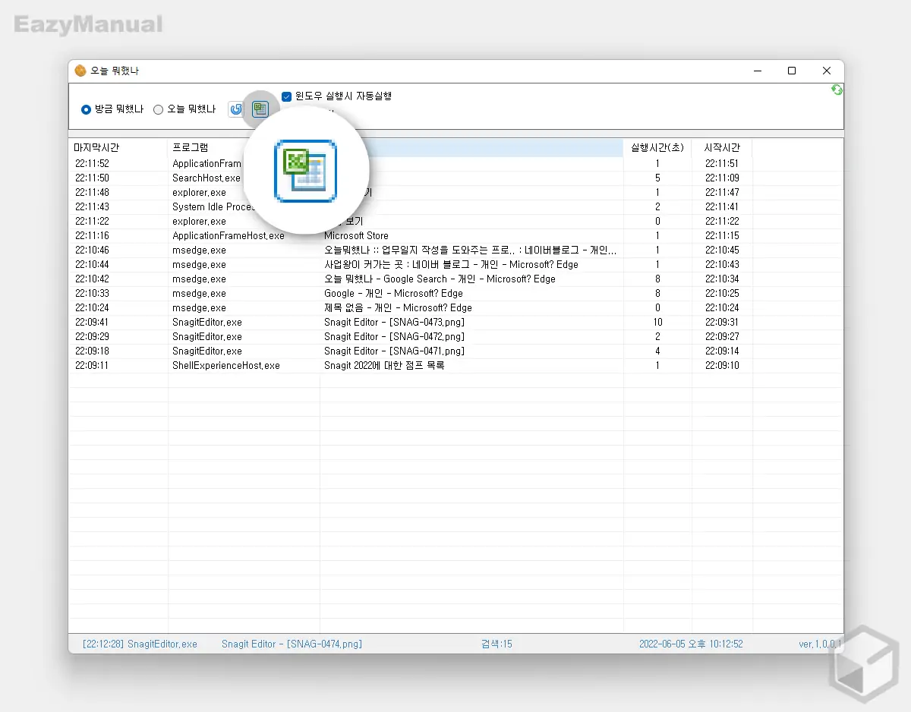The height and width of the screenshot is (712, 911).
Task: Select the Microsoft Store row
Action: pos(356,236)
